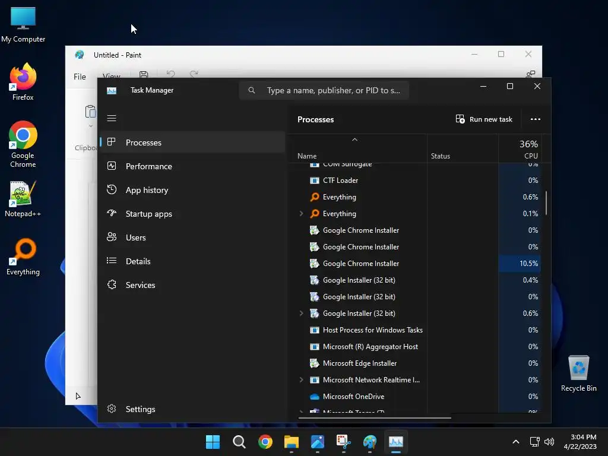Viewport: 608px width, 456px height.
Task: Open App history page
Action: pyautogui.click(x=193, y=190)
